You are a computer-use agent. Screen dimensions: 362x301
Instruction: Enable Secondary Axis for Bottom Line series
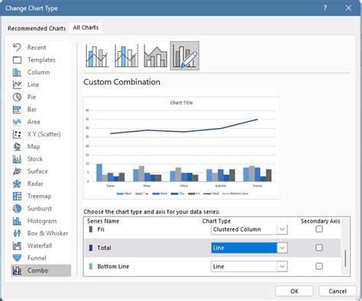[319, 266]
